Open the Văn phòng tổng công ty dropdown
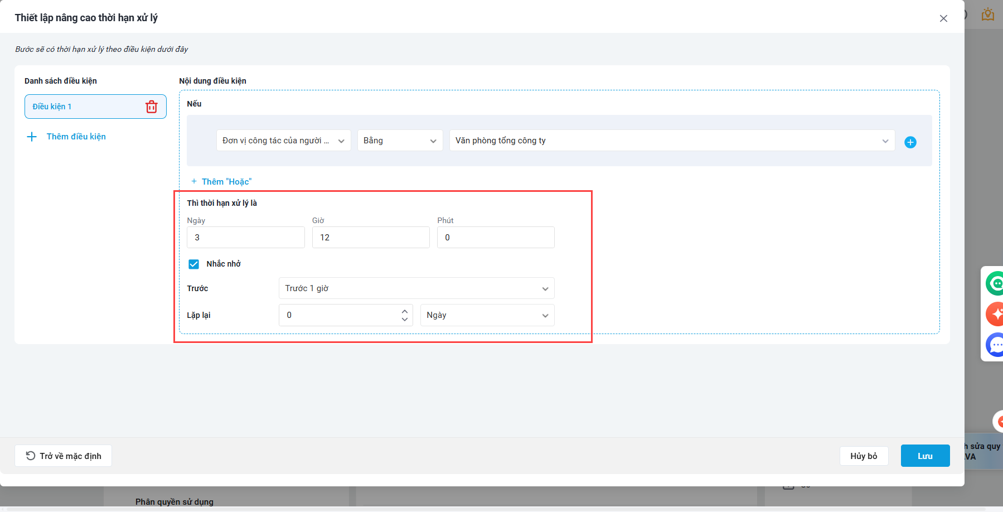 (672, 141)
